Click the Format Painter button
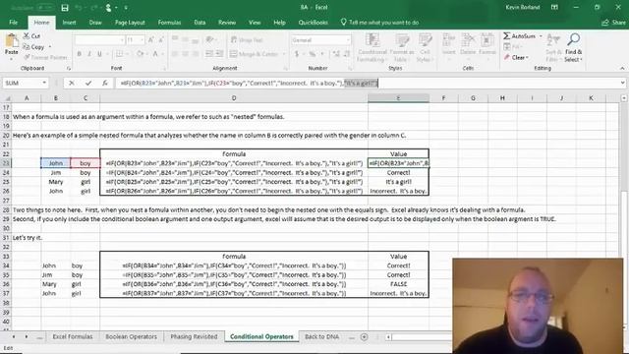This screenshot has width=629, height=354. tap(45, 57)
